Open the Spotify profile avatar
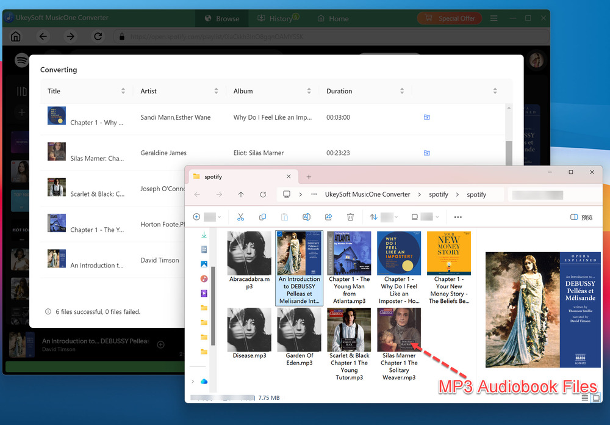610x425 pixels. (x=537, y=60)
